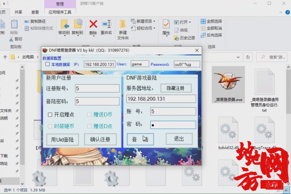Screen dimensions: 291x194
Task: Click the navigation pane scroll-up arrow
Action: (22, 67)
